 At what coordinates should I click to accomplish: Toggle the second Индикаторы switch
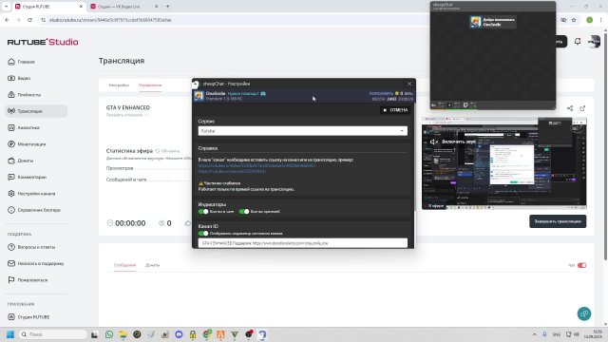(244, 211)
